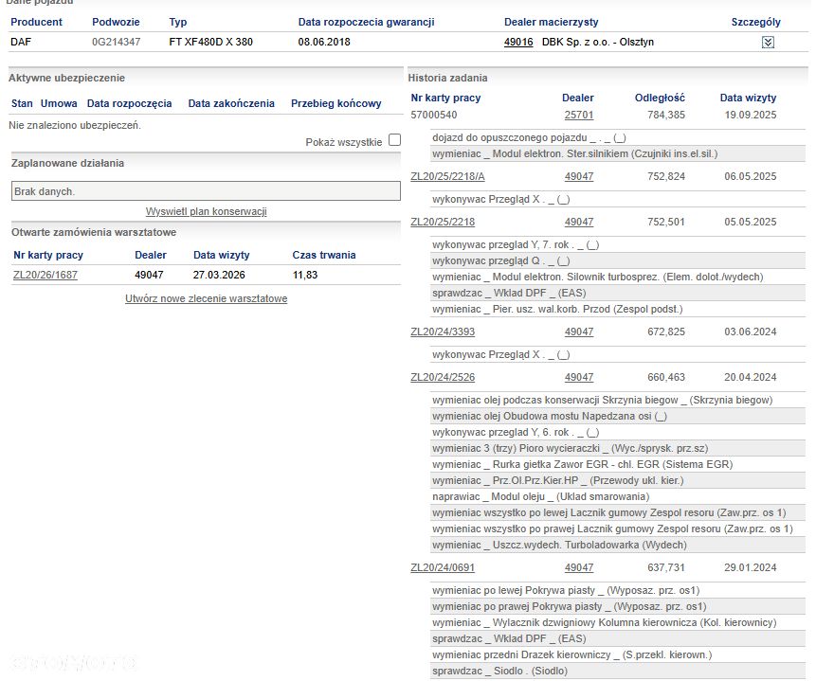Click the Umowa column header
Image resolution: width=816 pixels, height=681 pixels.
point(59,103)
